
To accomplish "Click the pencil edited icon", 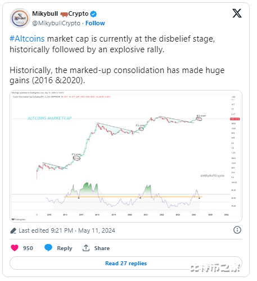I will click(x=13, y=230).
